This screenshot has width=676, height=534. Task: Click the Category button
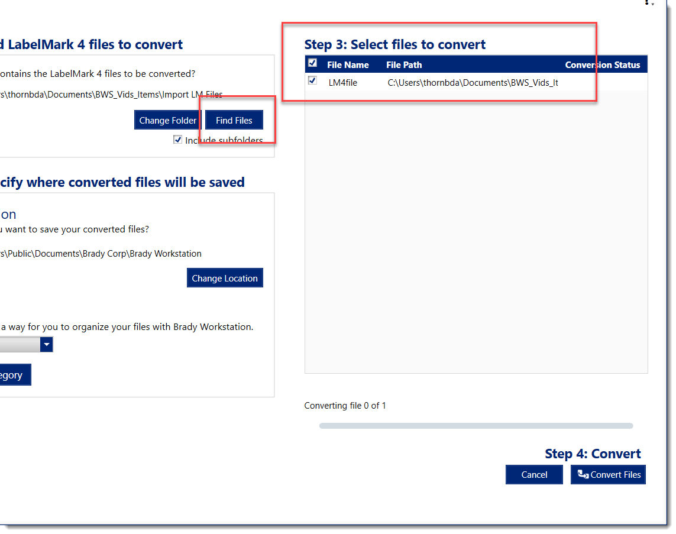tap(15, 374)
